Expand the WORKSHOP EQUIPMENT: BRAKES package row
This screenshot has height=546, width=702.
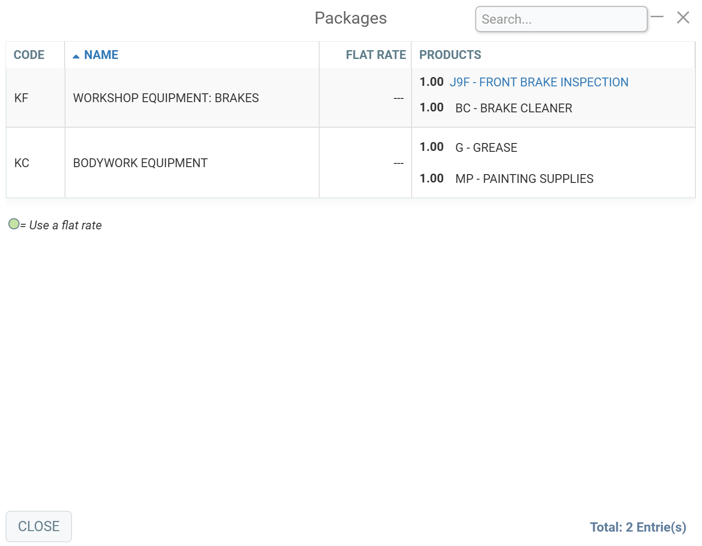tap(166, 98)
